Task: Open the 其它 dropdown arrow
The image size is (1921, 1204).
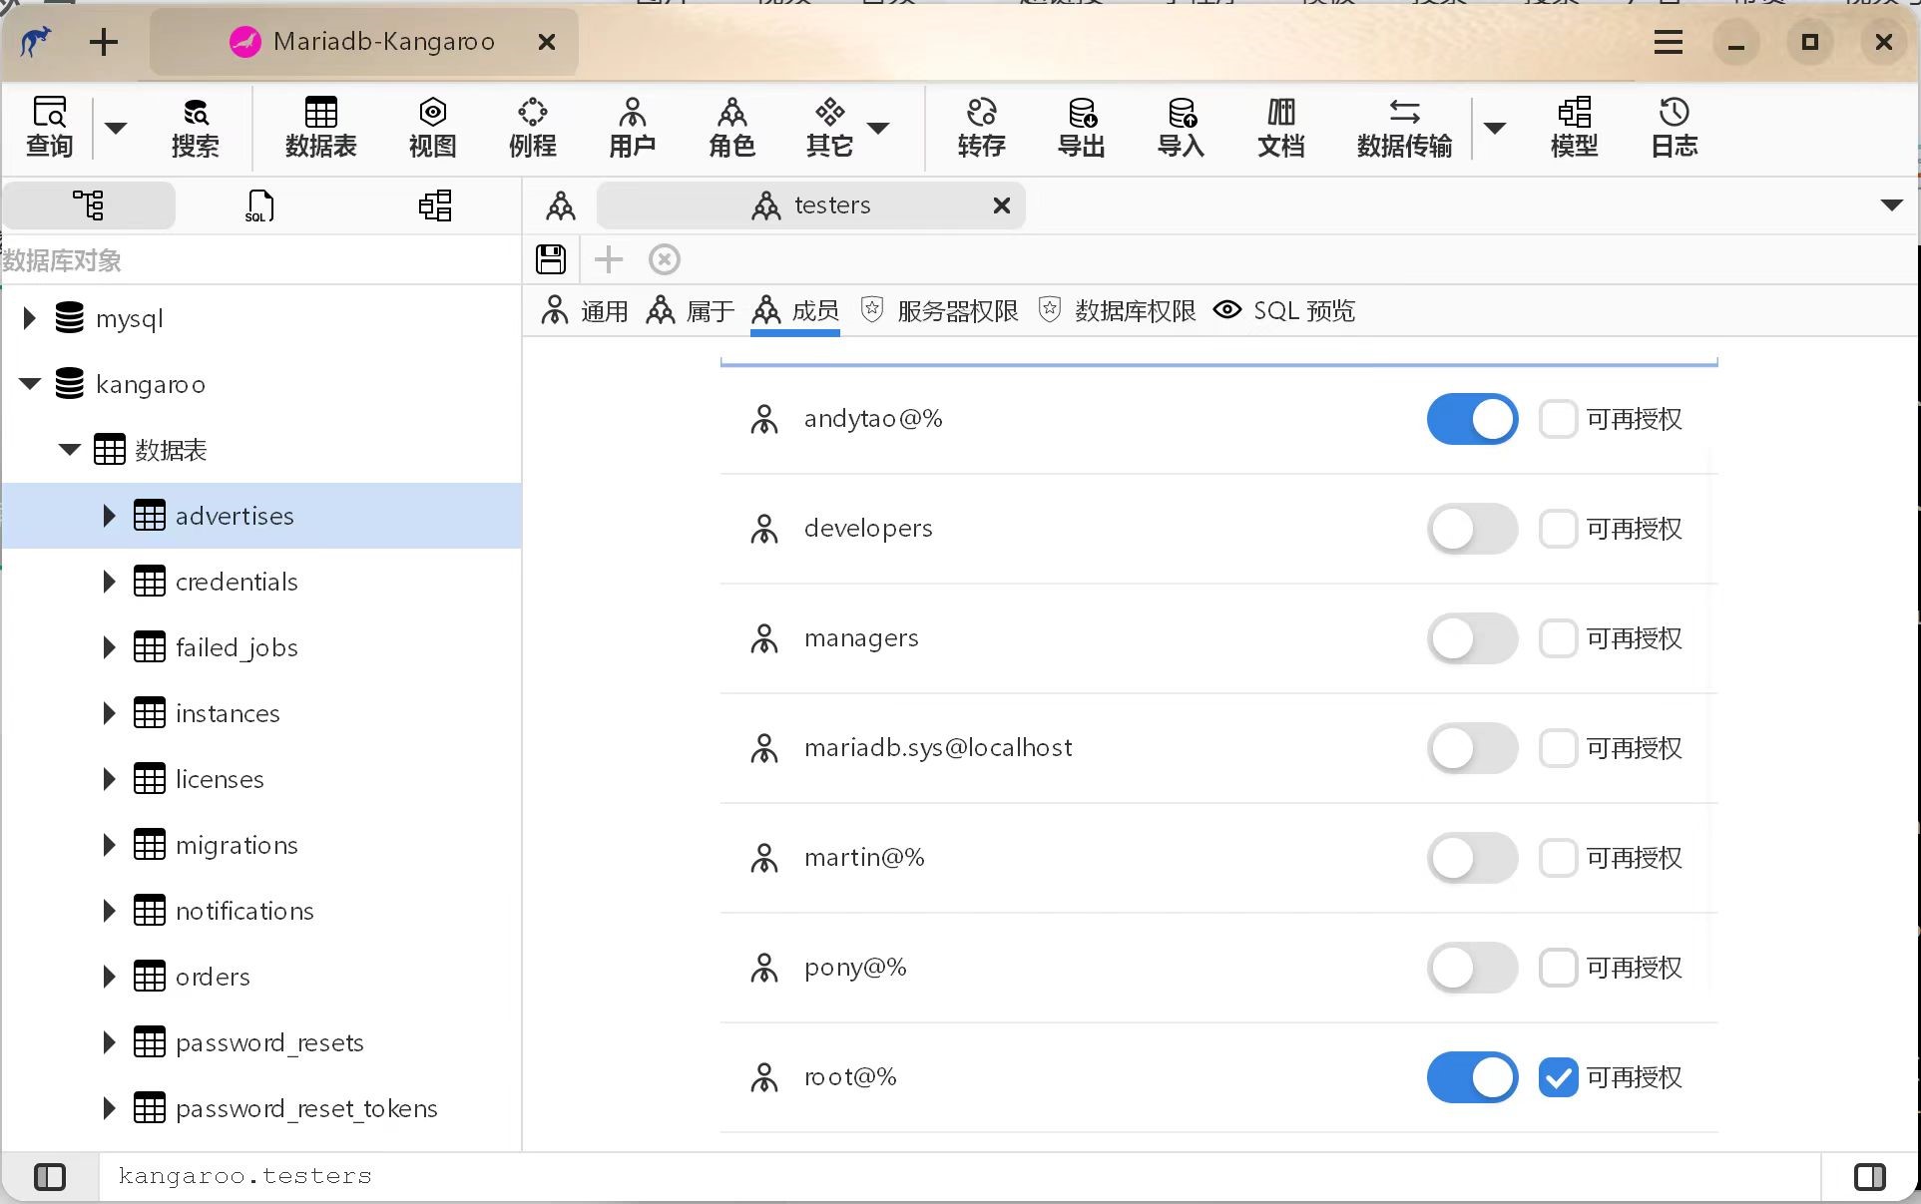Action: tap(878, 128)
